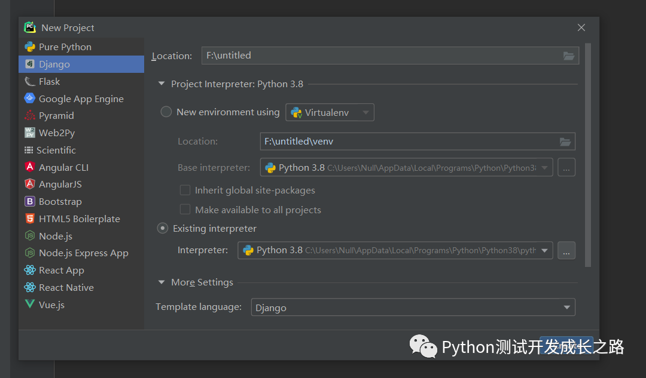This screenshot has height=378, width=646.
Task: Select the Angular CLI icon
Action: 29,167
